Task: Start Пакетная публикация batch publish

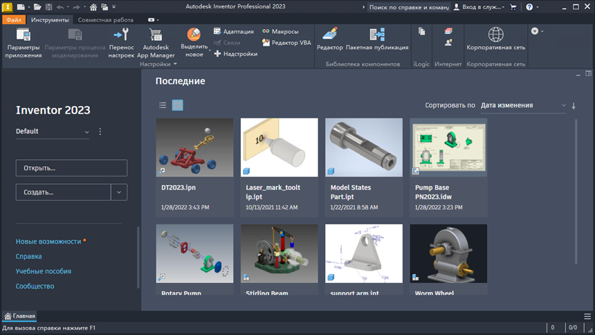Action: (377, 39)
